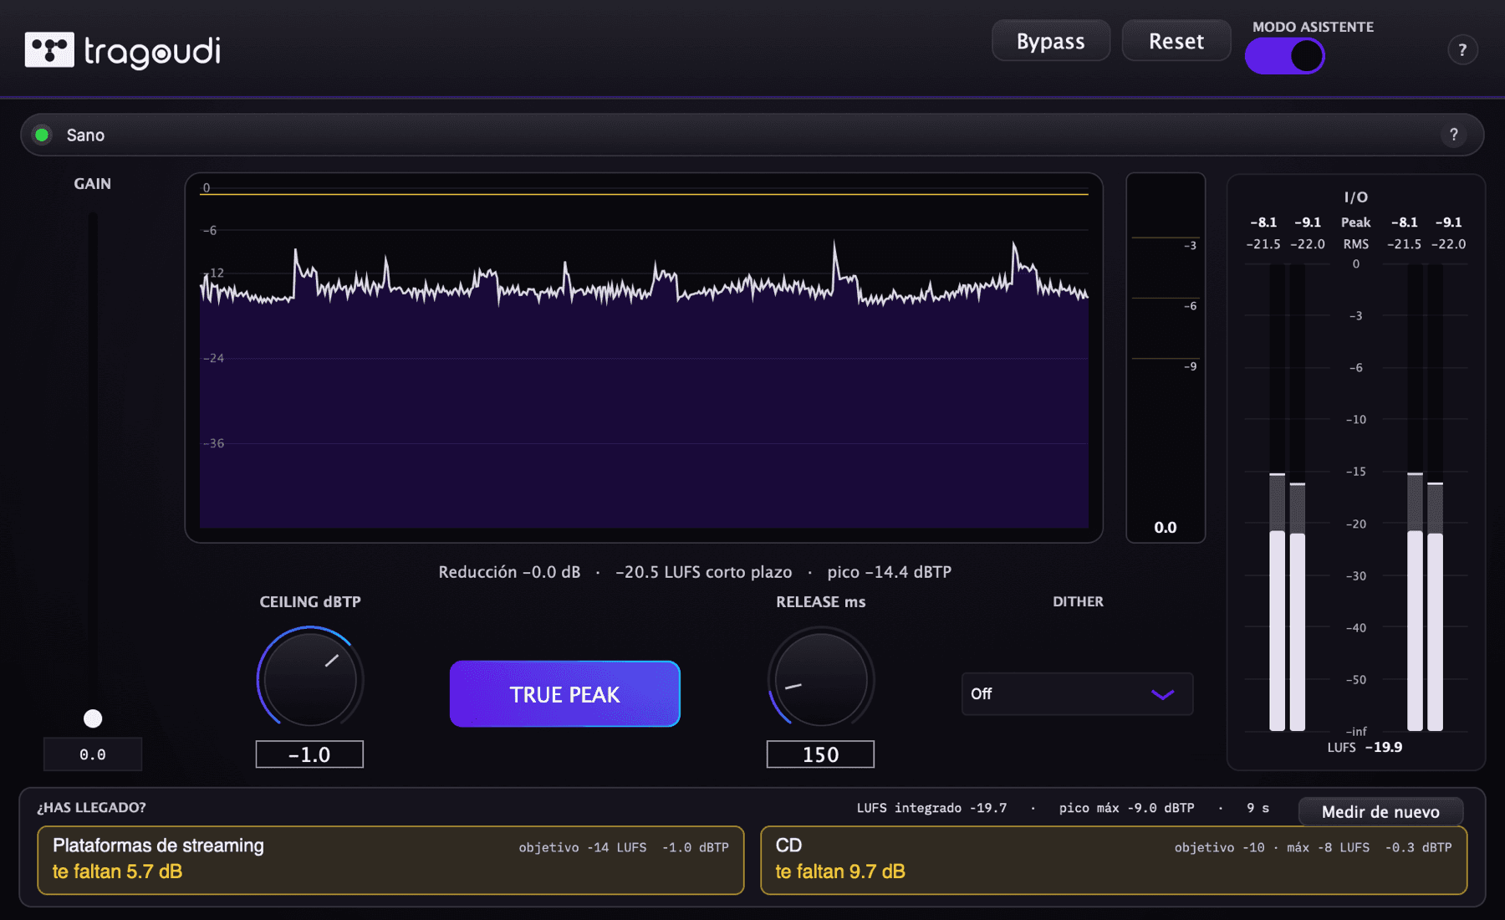1505x920 pixels.
Task: Click the Reset button
Action: pyautogui.click(x=1176, y=41)
